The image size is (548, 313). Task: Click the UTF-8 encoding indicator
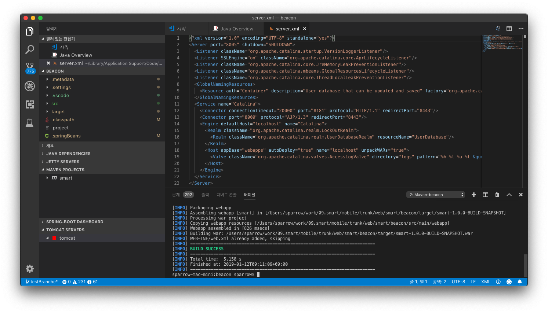[458, 281]
